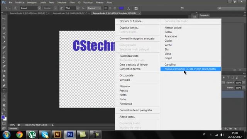Select the Lasso tool
The image size is (247, 139).
(x=4, y=28)
